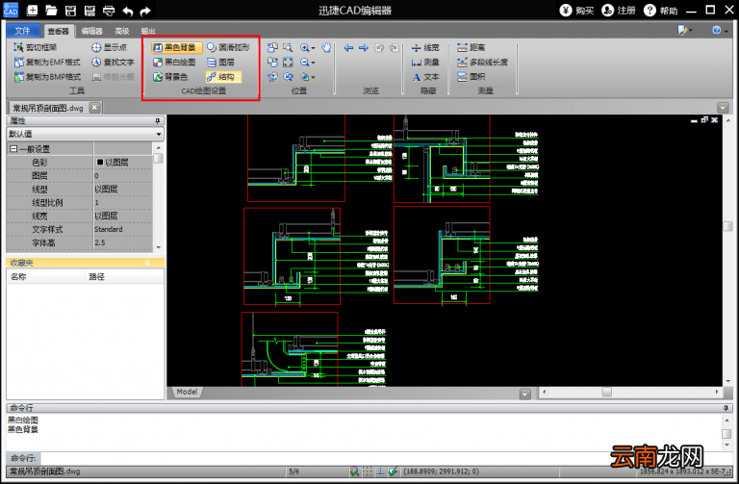Viewport: 739px width, 484px height.
Task: Open the 文件 file menu
Action: click(23, 31)
